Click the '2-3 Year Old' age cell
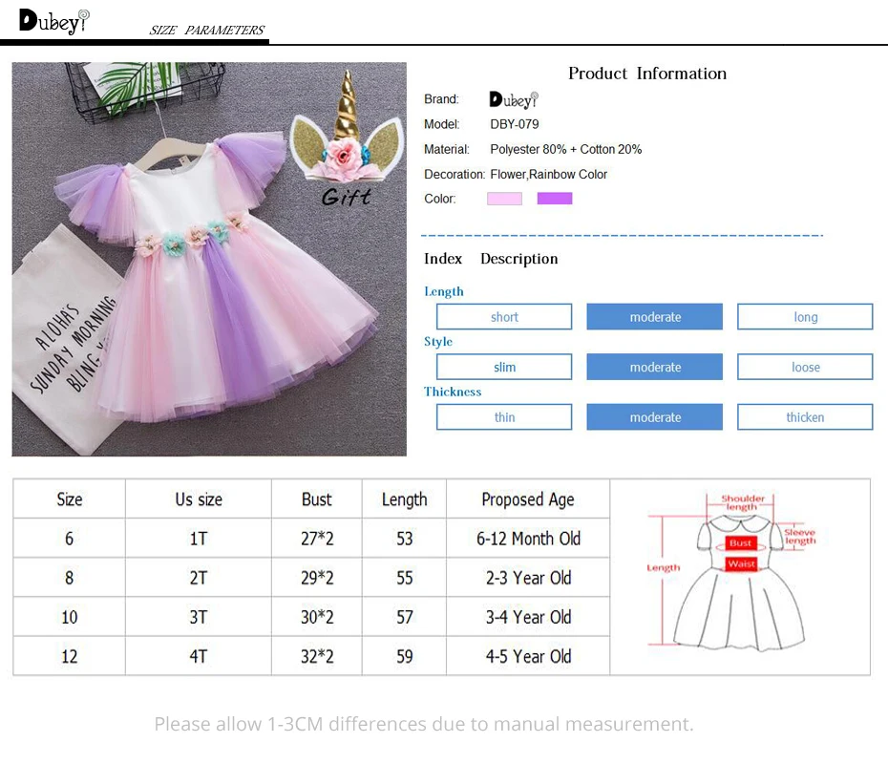The height and width of the screenshot is (764, 888). (528, 578)
